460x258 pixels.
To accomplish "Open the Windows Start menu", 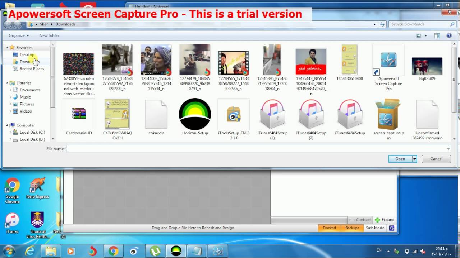I will [x=9, y=250].
